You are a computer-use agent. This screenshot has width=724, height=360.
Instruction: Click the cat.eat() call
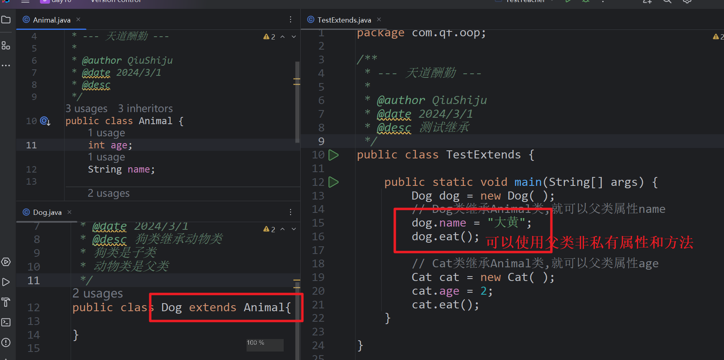pyautogui.click(x=445, y=305)
